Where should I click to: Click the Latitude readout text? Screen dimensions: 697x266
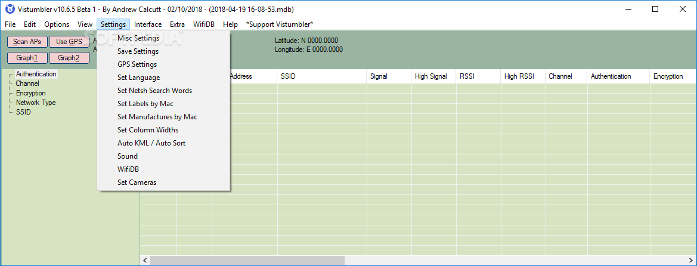point(306,41)
